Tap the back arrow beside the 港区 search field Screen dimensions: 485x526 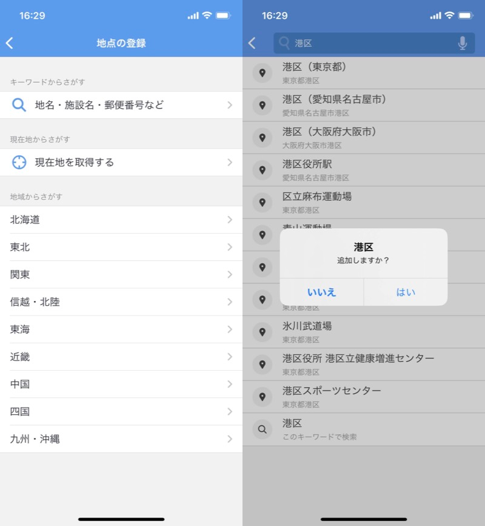point(252,43)
